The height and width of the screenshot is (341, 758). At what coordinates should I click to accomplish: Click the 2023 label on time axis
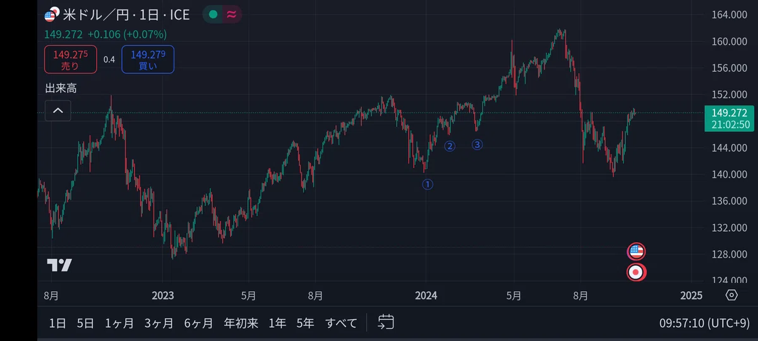[x=162, y=296]
